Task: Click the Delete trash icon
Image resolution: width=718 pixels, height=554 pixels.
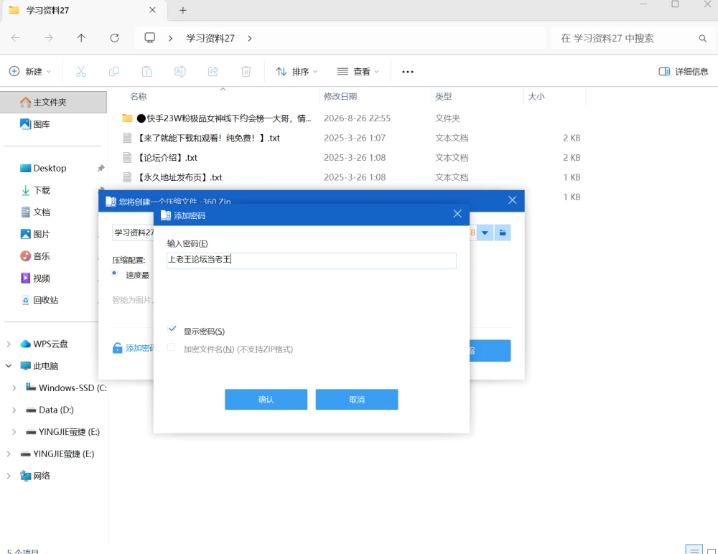Action: (246, 72)
